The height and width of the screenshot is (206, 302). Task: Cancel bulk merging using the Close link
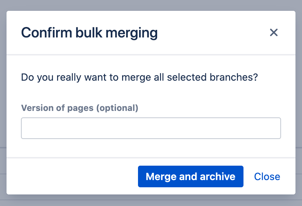pos(267,176)
